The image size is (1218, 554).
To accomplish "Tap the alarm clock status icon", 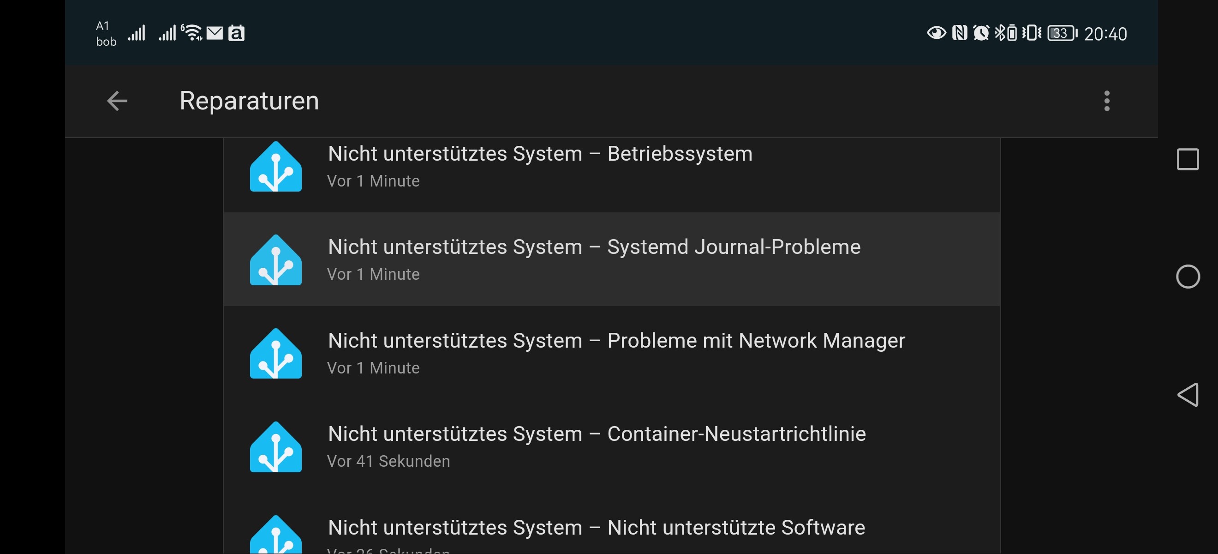I will pos(981,33).
